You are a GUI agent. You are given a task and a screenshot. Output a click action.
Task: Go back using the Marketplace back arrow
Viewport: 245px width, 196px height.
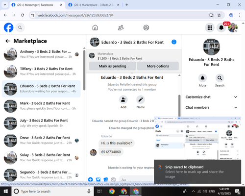pos(8,41)
